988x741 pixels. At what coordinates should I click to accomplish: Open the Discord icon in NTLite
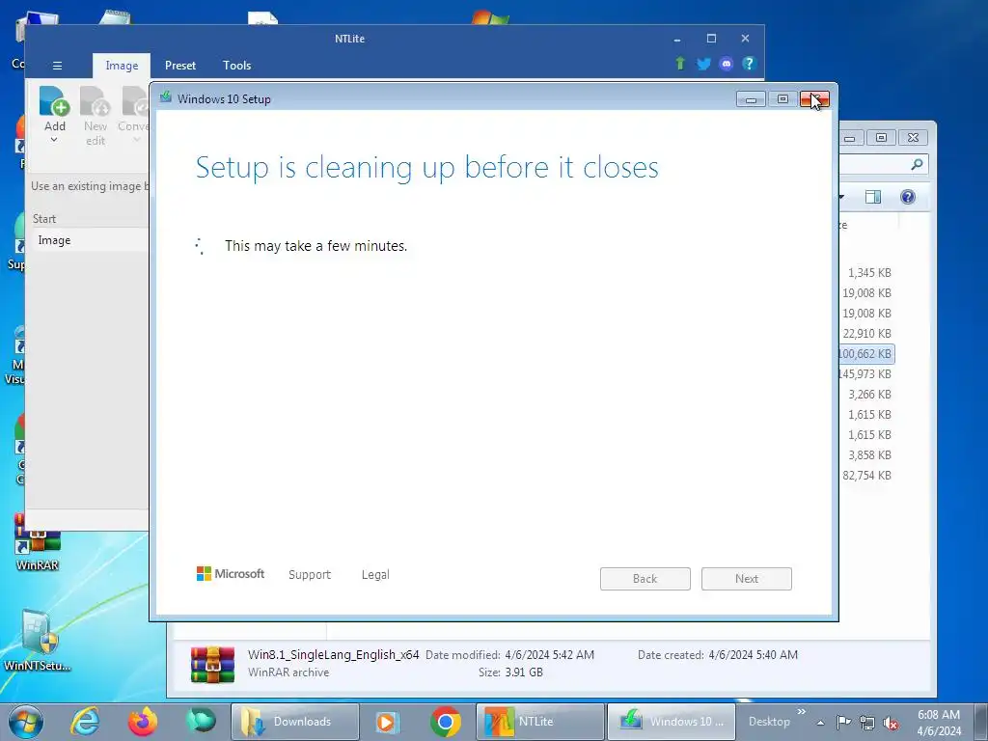coord(726,64)
